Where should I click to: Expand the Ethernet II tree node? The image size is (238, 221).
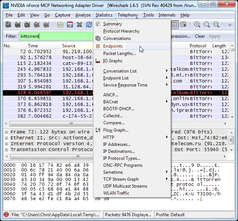coord(6,138)
